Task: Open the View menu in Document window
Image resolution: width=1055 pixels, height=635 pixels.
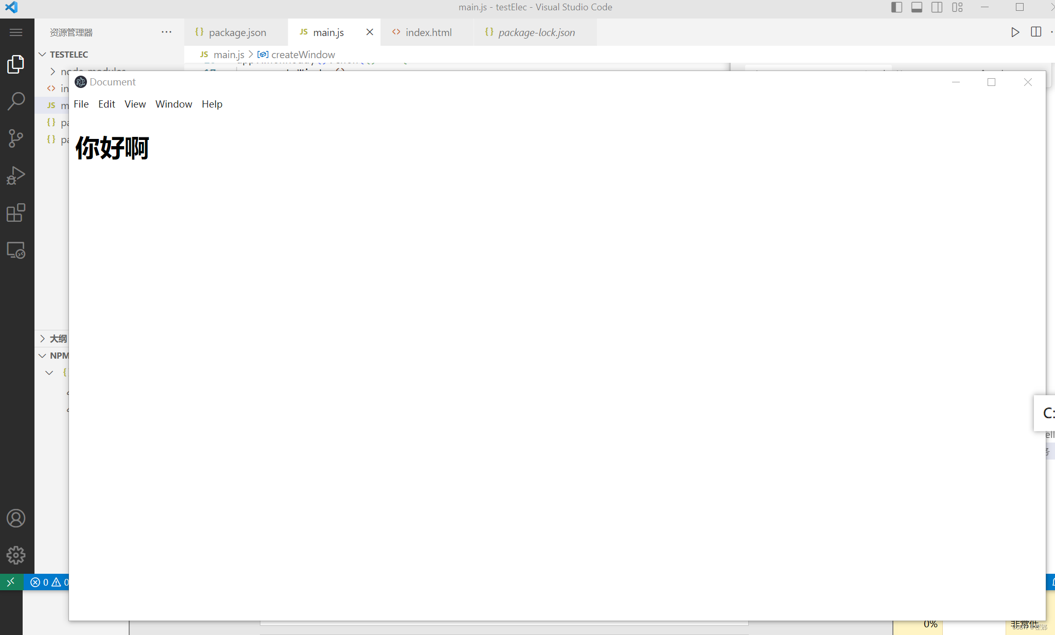Action: (135, 104)
